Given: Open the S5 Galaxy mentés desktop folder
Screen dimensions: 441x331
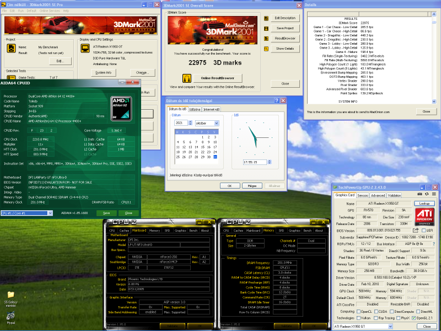Looking at the screenshot, I should pos(10,296).
